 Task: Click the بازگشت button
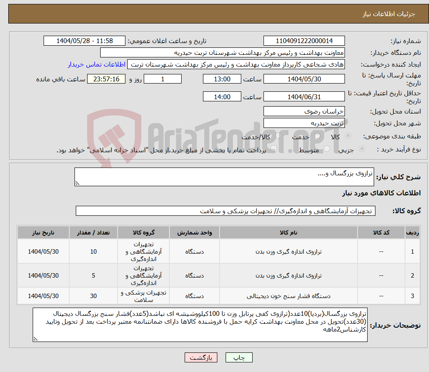tap(201, 357)
